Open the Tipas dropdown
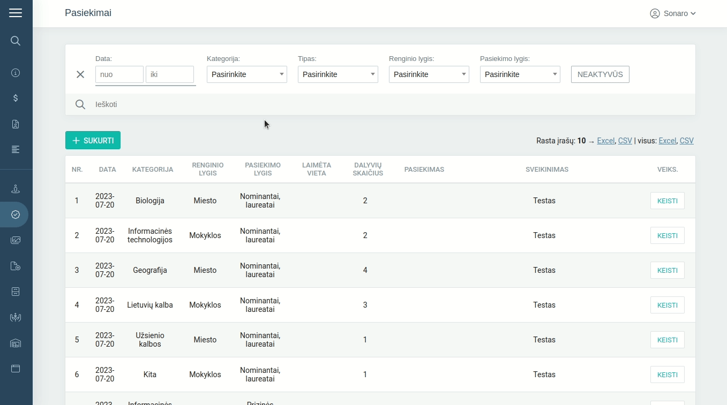This screenshot has height=405, width=727. click(x=338, y=74)
